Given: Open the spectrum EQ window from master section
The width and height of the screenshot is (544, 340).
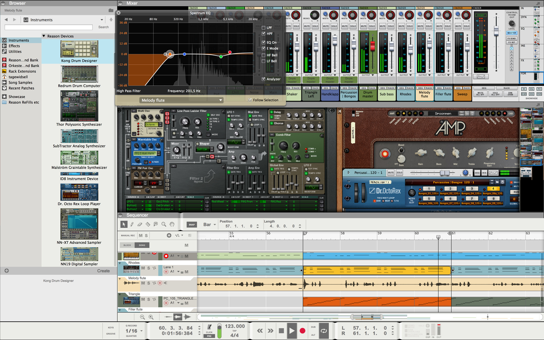Looking at the screenshot, I should click(x=481, y=76).
